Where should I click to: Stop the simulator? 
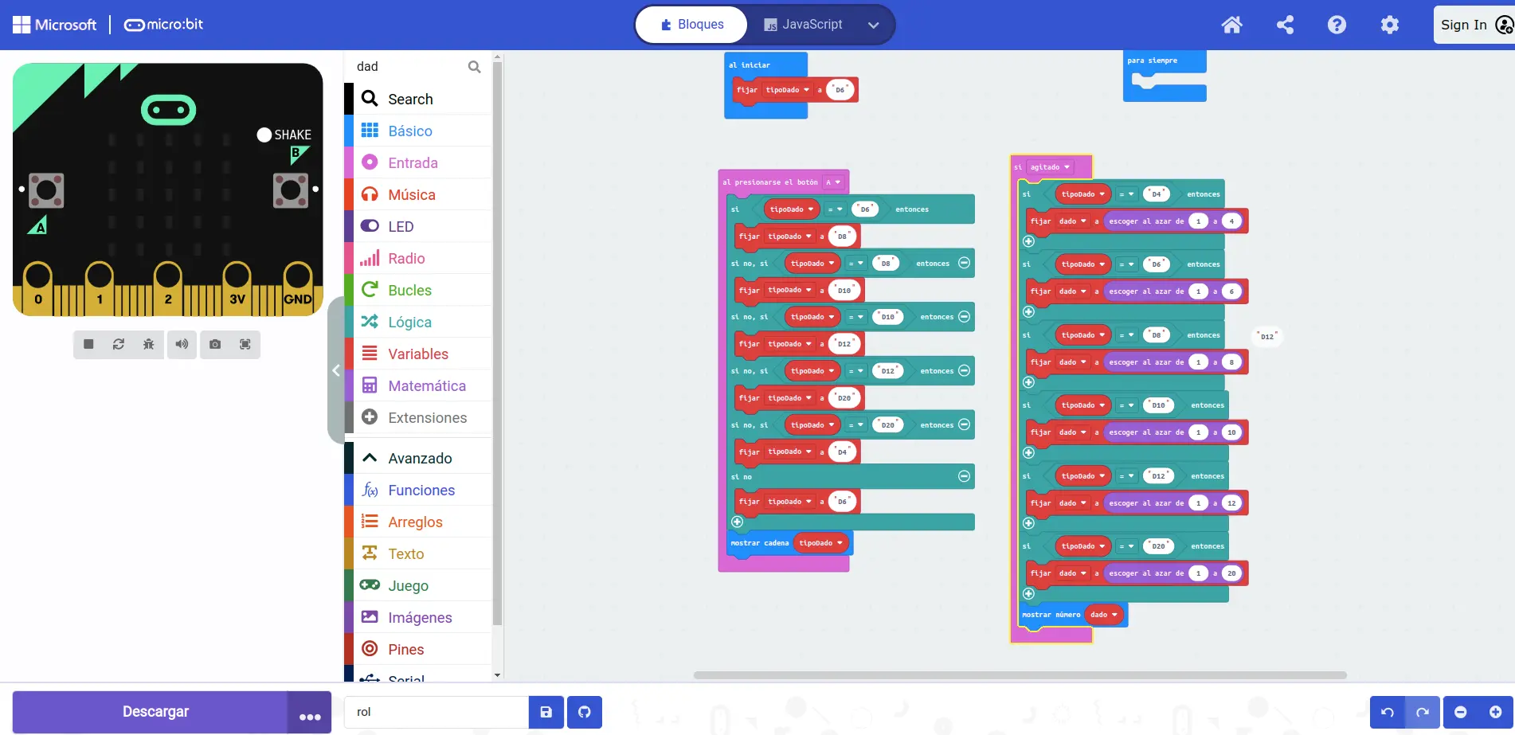click(x=88, y=344)
